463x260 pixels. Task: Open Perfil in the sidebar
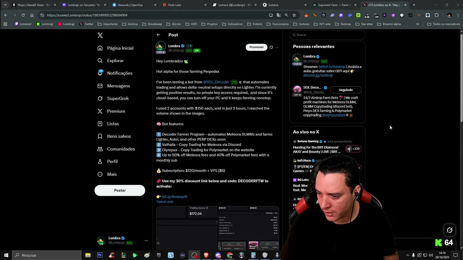pyautogui.click(x=108, y=161)
